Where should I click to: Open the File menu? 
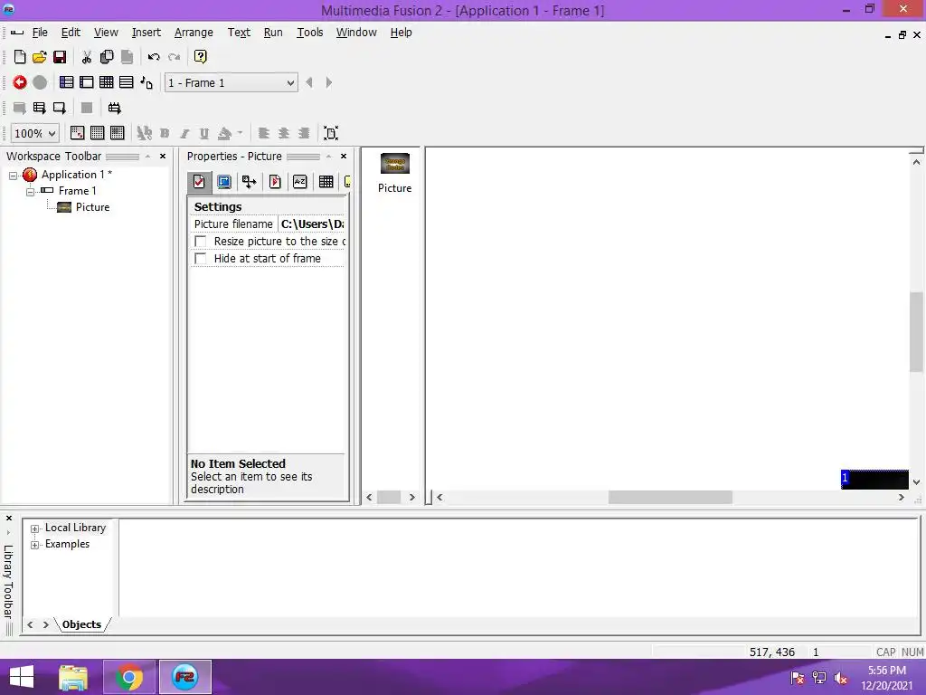click(x=40, y=33)
